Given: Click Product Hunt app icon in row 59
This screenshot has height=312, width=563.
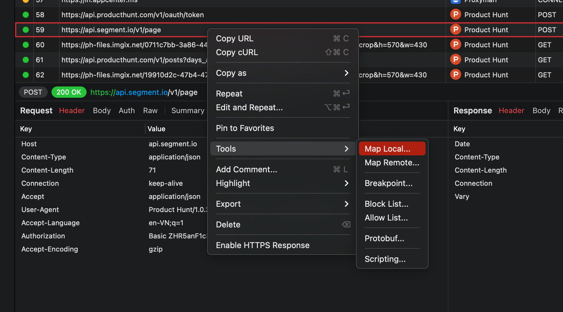Looking at the screenshot, I should pos(455,29).
